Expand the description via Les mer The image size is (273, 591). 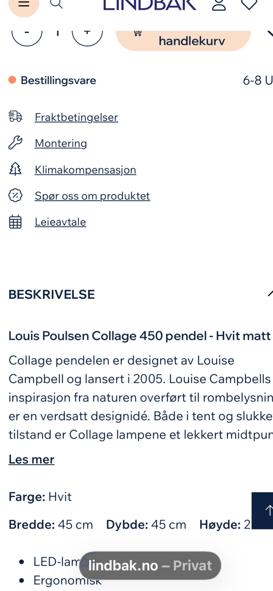[x=31, y=459]
